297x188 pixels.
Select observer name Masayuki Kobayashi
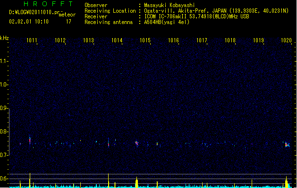click(x=170, y=5)
